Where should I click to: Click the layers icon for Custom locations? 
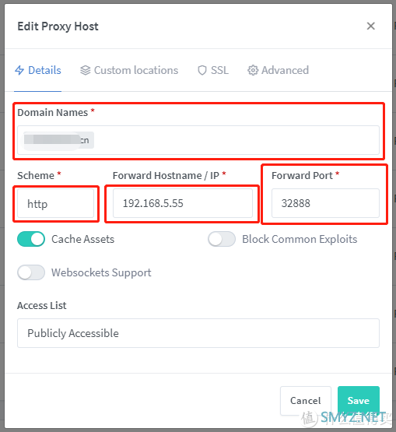(86, 70)
